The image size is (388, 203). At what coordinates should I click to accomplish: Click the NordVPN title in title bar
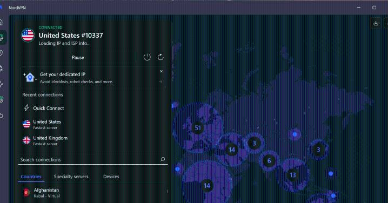click(x=17, y=8)
